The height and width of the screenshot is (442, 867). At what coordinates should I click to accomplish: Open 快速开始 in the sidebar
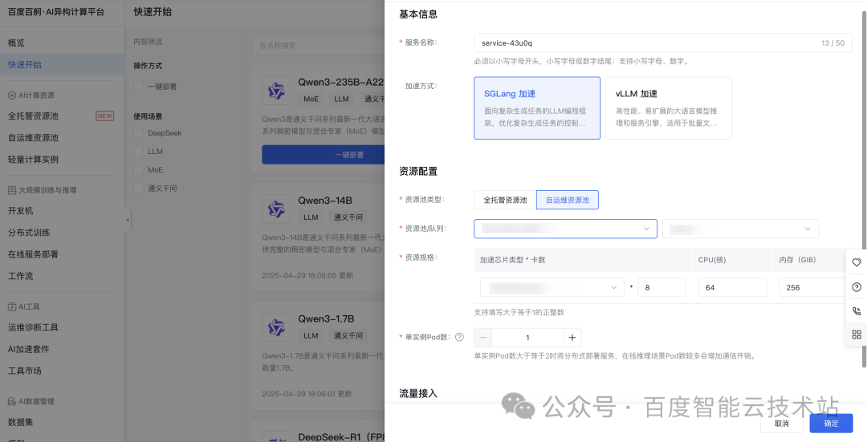click(61, 65)
